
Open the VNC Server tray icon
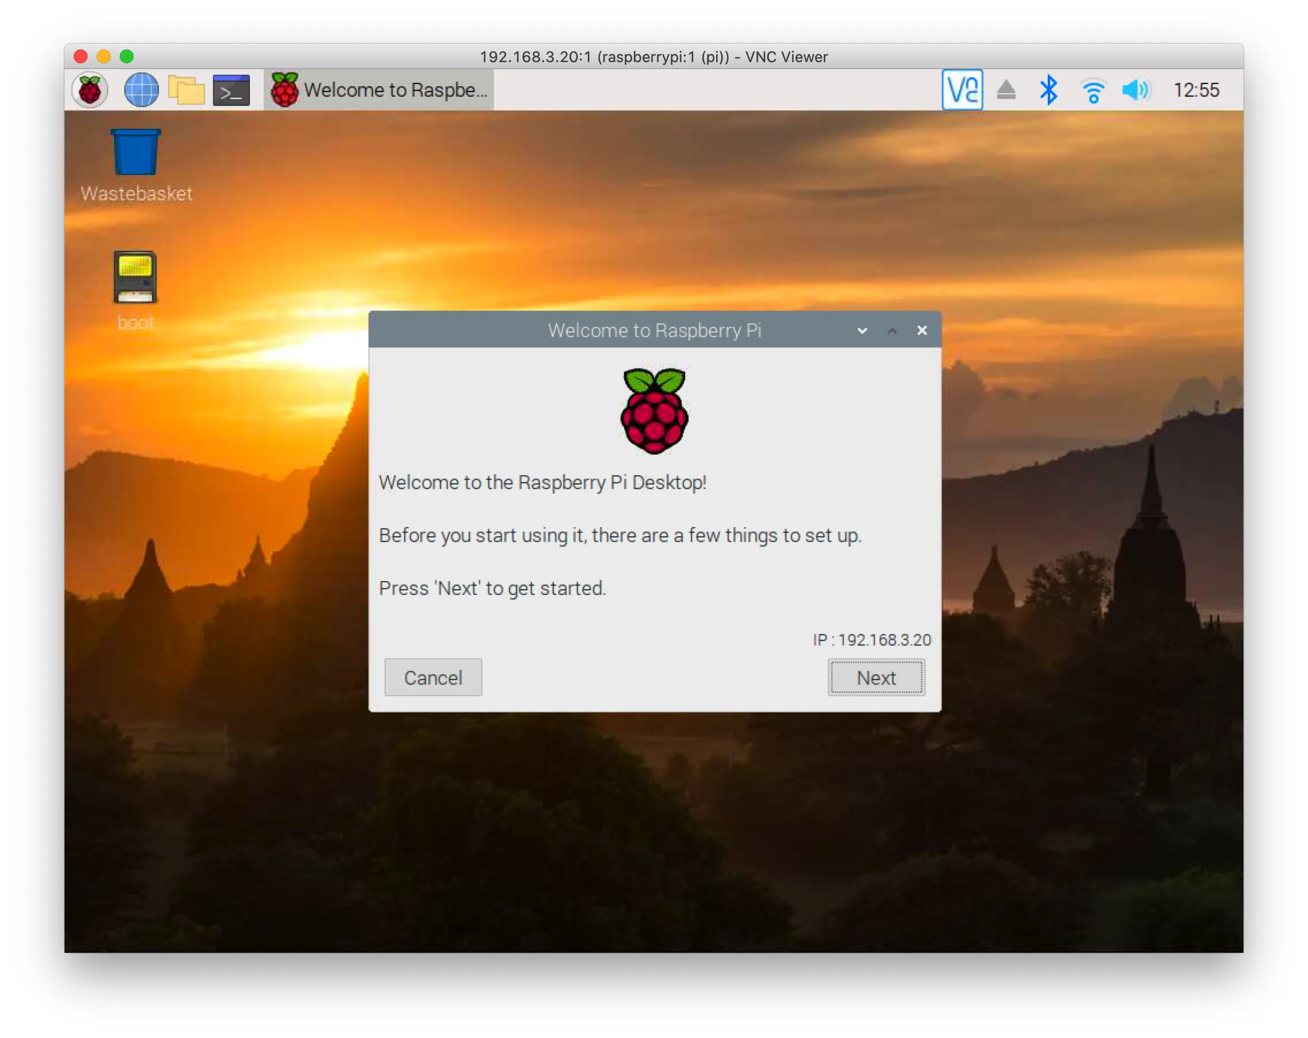click(962, 90)
